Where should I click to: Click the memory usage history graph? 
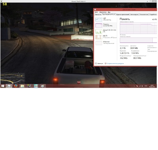tap(138, 28)
